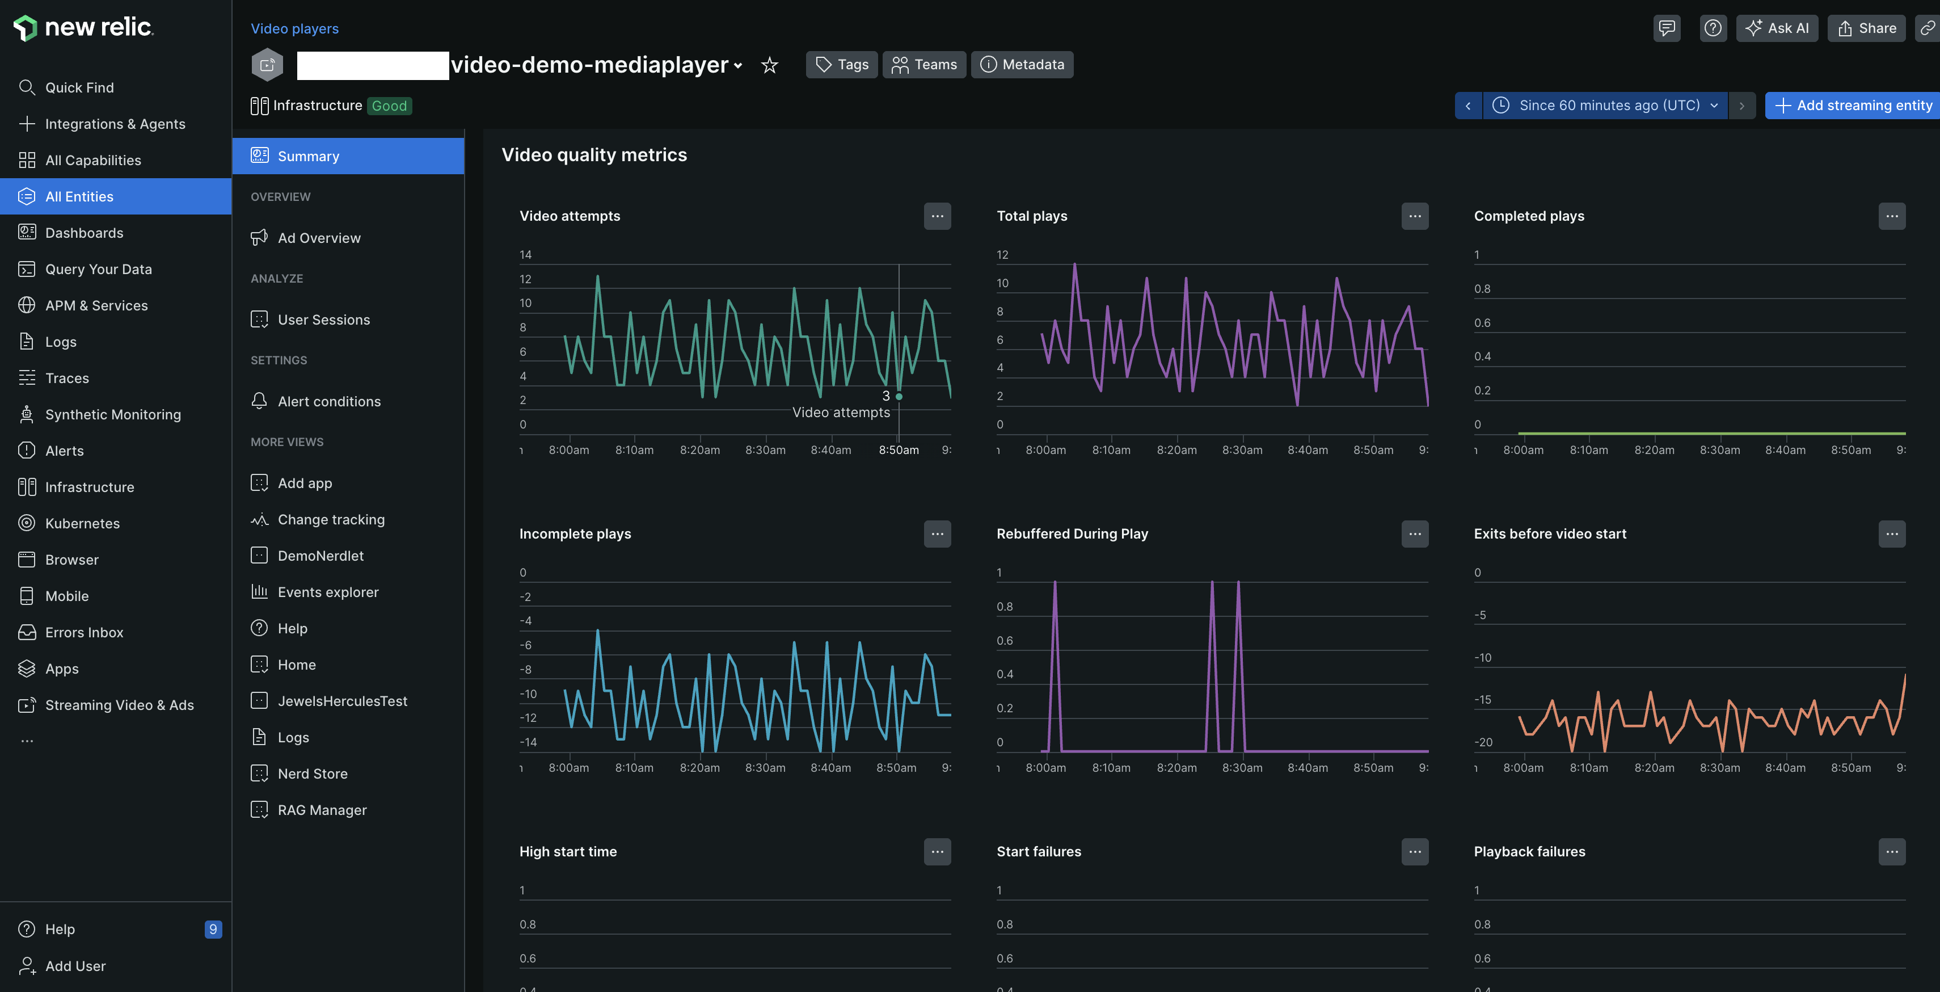Open Rebuffered During Play chart options menu
Screen dimensions: 1940x992
(x=1414, y=534)
